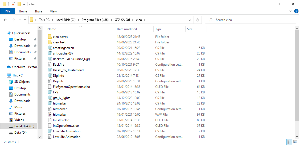This screenshot has width=299, height=145.
Task: Click the Properties checkmark in the quick access toolbar
Action: (13, 4)
